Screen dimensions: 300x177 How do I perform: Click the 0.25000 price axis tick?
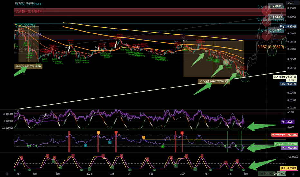(292, 8)
